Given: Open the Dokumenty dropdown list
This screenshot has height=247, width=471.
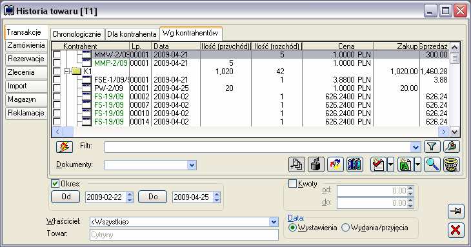Looking at the screenshot, I should point(192,164).
